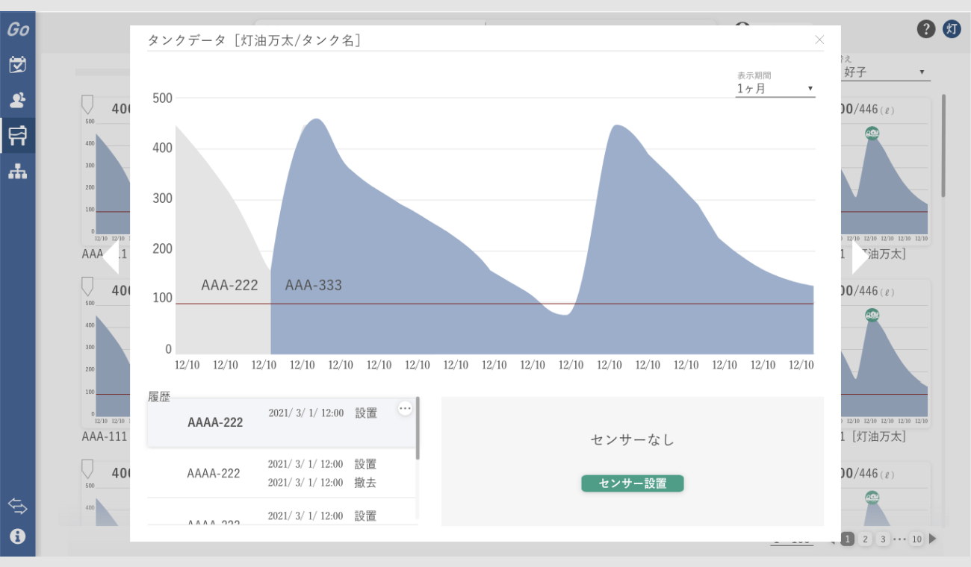Select first history row AAAA-222 設置

(282, 422)
